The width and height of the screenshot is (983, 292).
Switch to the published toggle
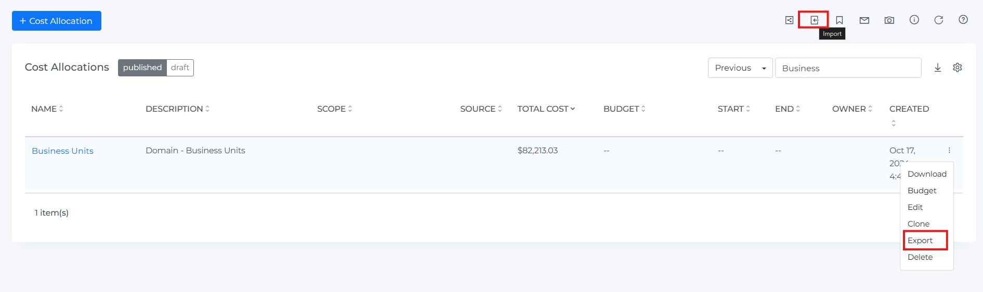point(142,68)
